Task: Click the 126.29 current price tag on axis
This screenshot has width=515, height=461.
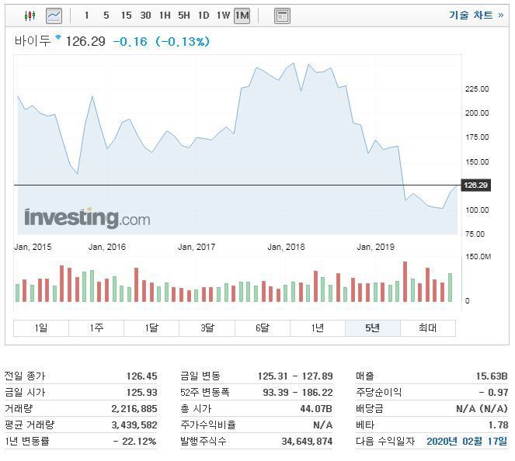Action: (475, 185)
